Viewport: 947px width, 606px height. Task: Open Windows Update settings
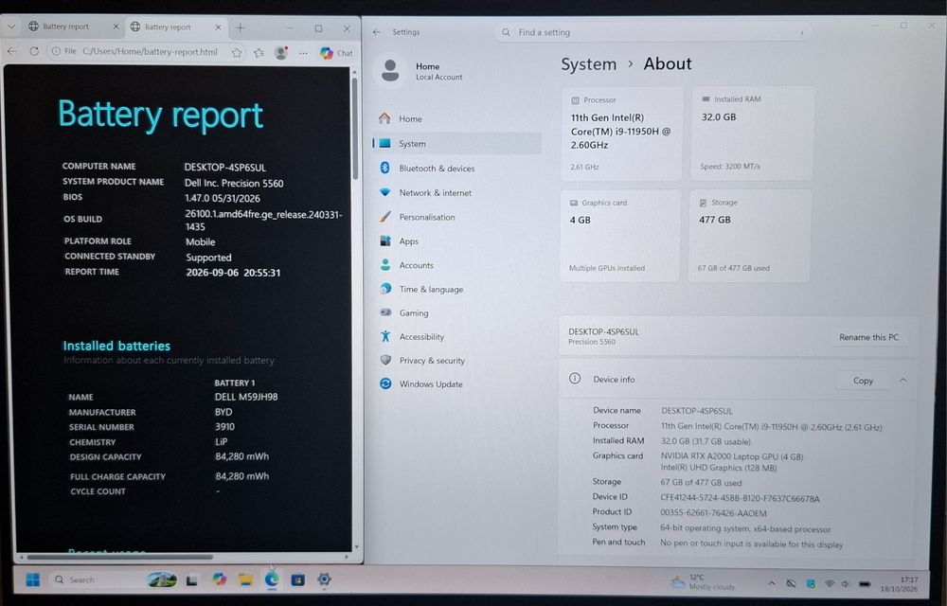click(x=456, y=383)
